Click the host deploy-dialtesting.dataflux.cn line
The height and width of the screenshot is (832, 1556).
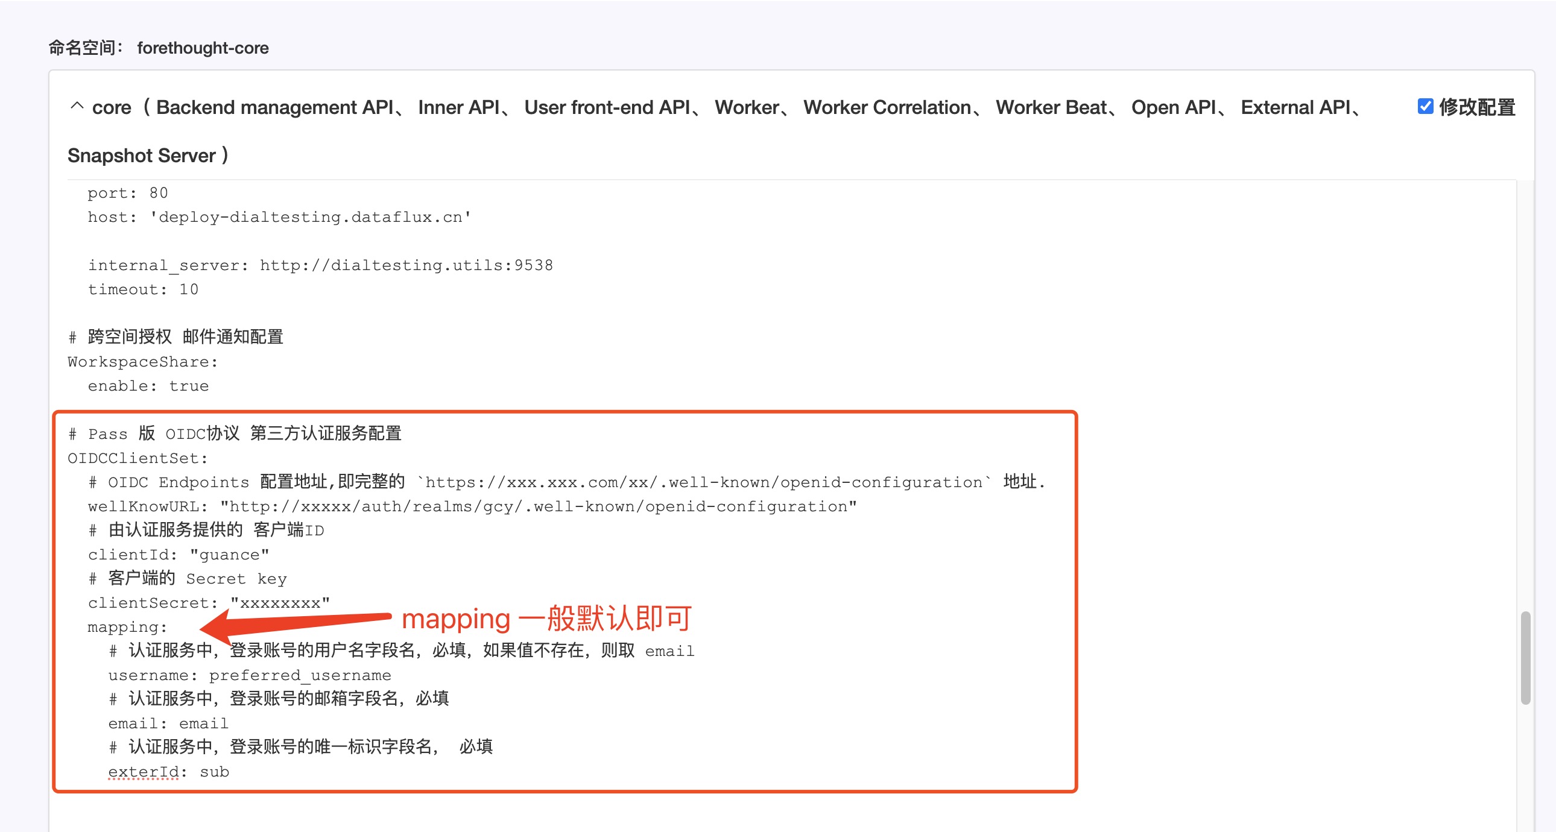click(x=279, y=217)
